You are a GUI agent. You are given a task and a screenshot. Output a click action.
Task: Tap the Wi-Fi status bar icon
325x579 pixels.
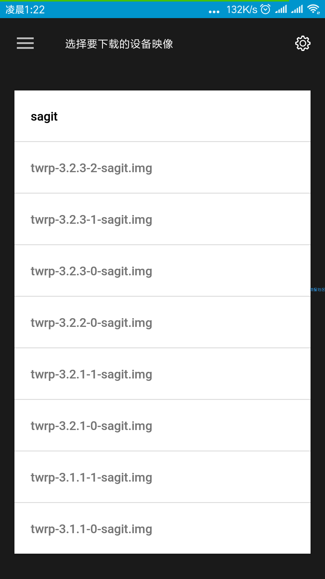tap(314, 9)
